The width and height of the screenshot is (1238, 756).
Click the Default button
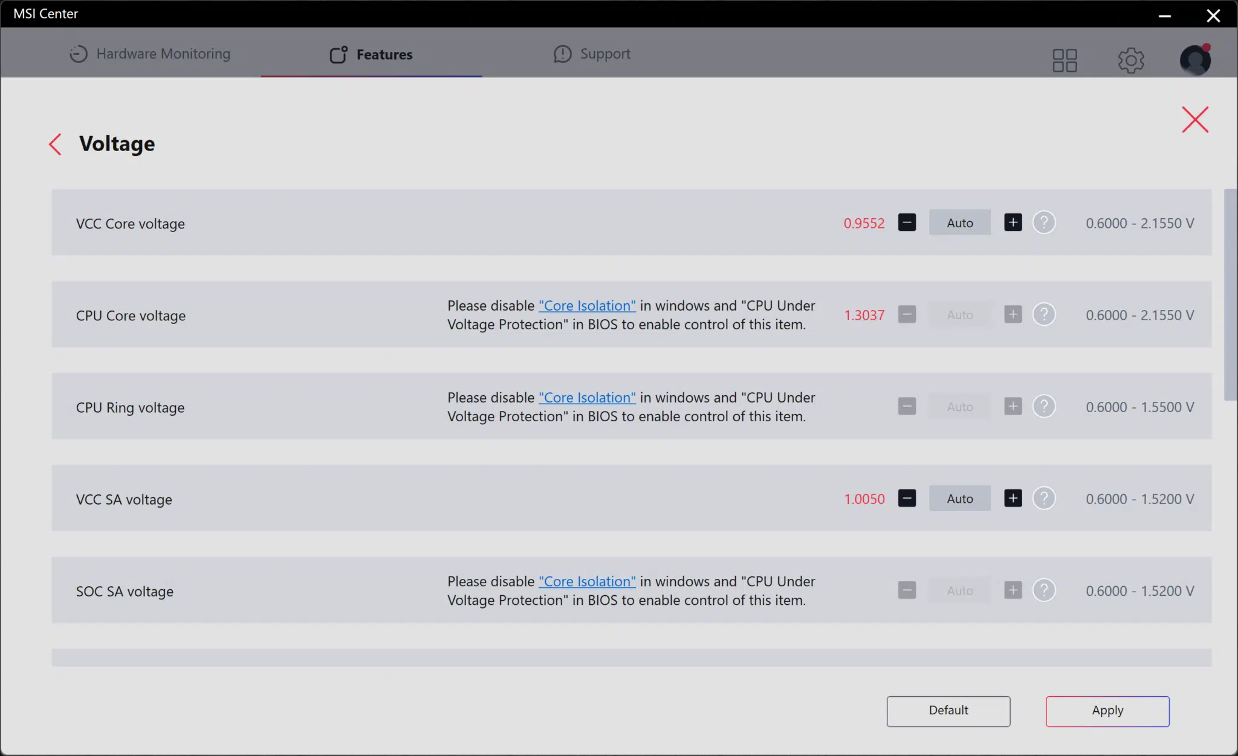click(x=948, y=711)
